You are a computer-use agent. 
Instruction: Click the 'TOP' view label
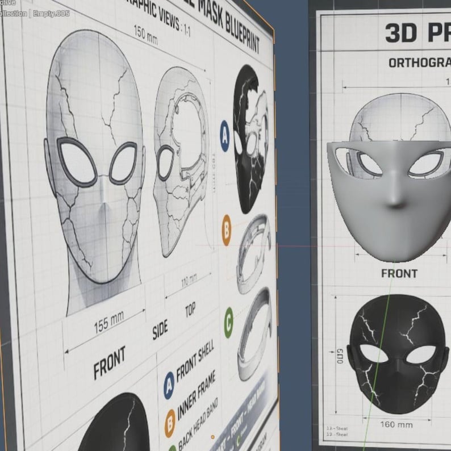[x=190, y=310]
